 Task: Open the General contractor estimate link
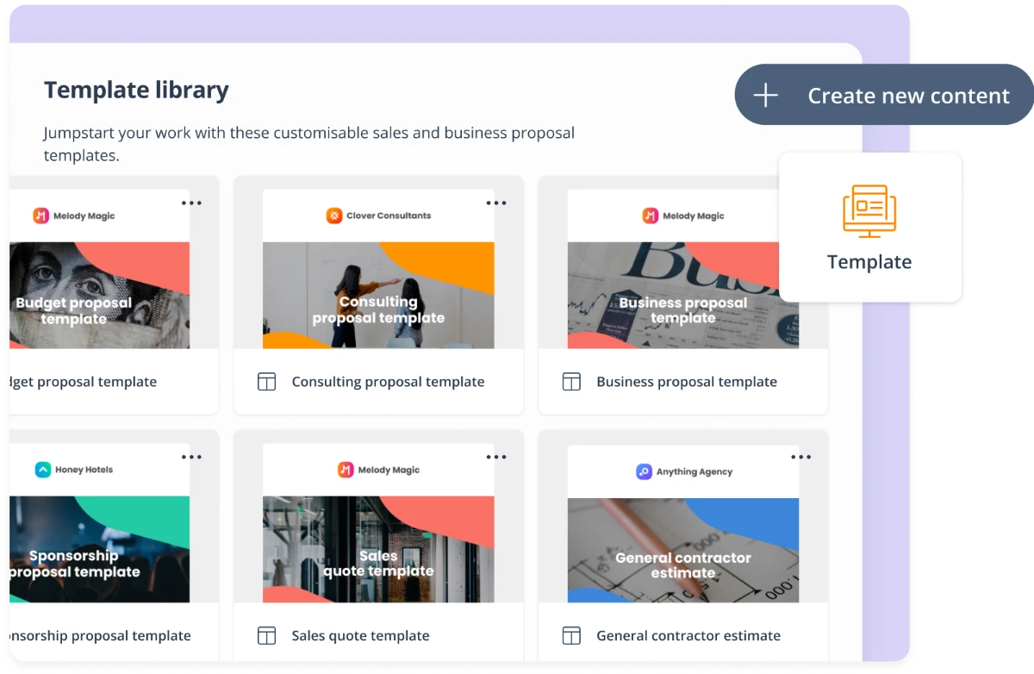[x=688, y=636]
